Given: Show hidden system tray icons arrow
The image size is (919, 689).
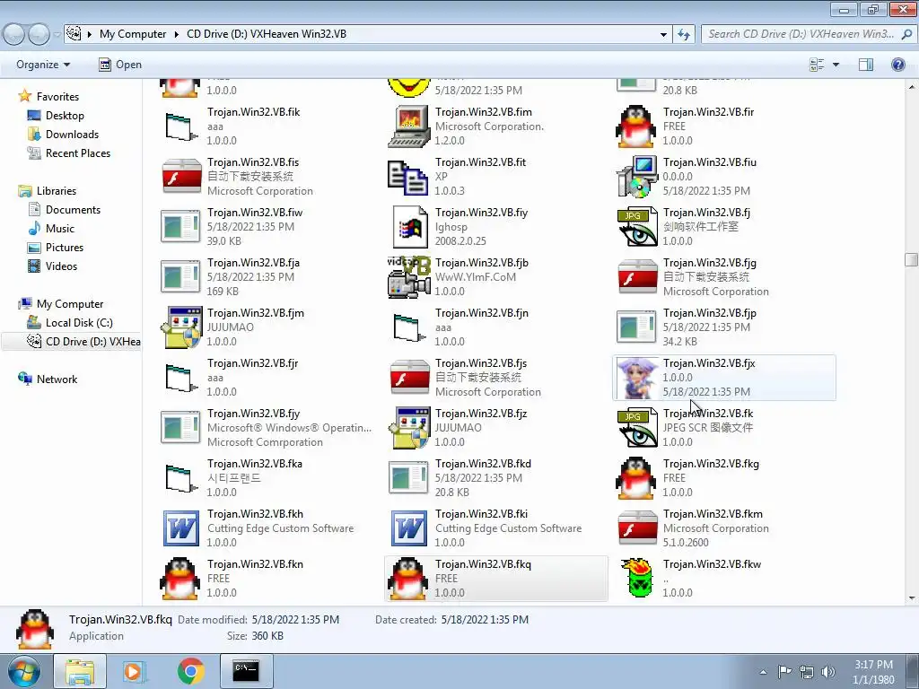Looking at the screenshot, I should coord(763,672).
